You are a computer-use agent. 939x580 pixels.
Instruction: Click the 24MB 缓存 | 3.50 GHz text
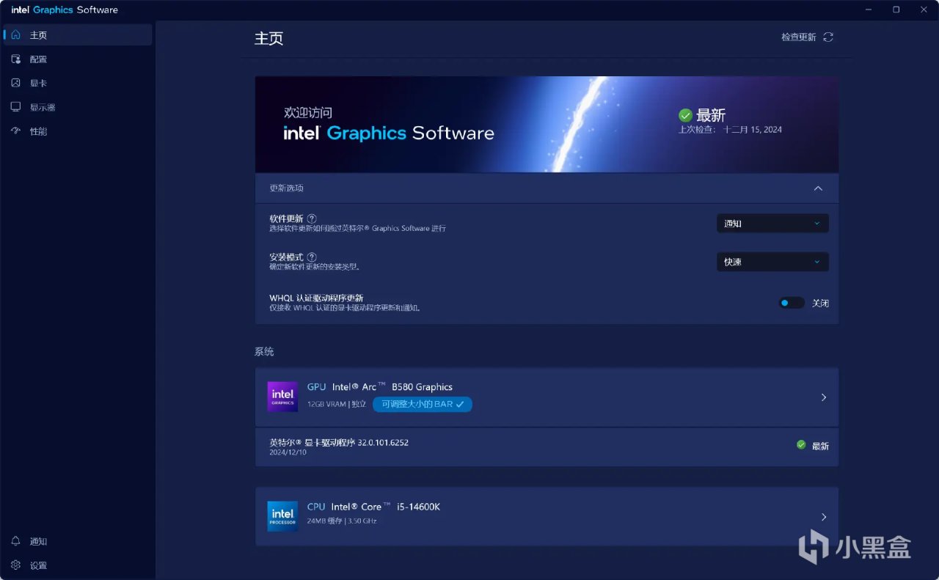click(342, 521)
